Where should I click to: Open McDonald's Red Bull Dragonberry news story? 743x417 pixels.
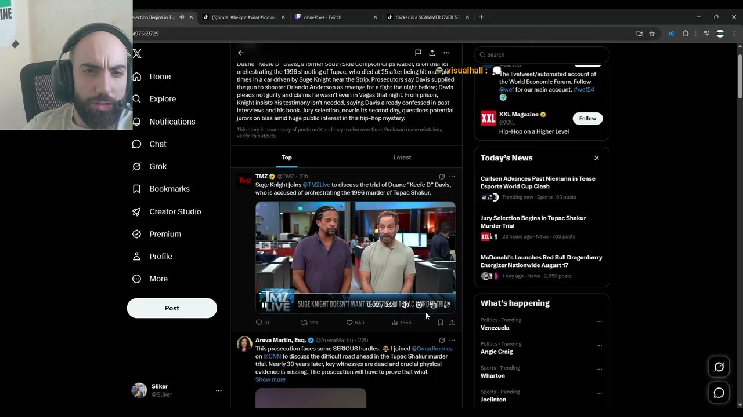[542, 267]
